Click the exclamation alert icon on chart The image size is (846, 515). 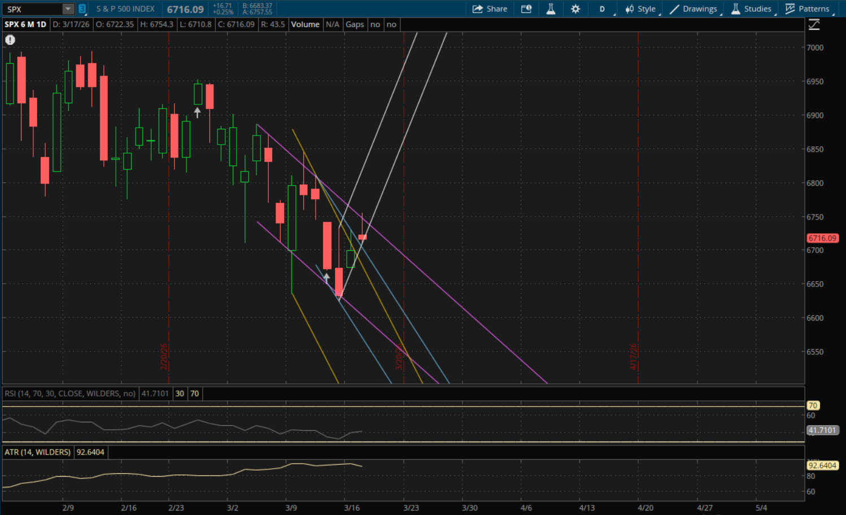point(10,40)
